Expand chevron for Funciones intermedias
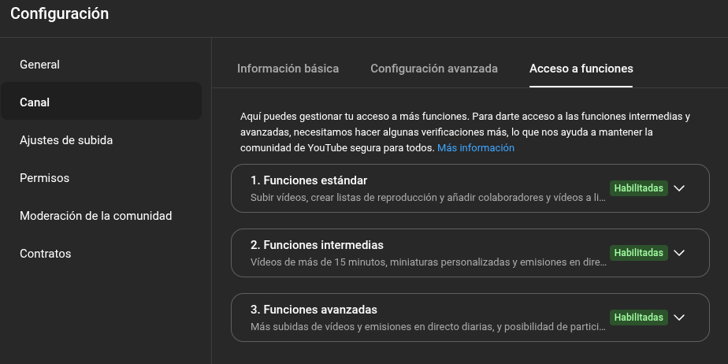The image size is (728, 364). coord(679,253)
